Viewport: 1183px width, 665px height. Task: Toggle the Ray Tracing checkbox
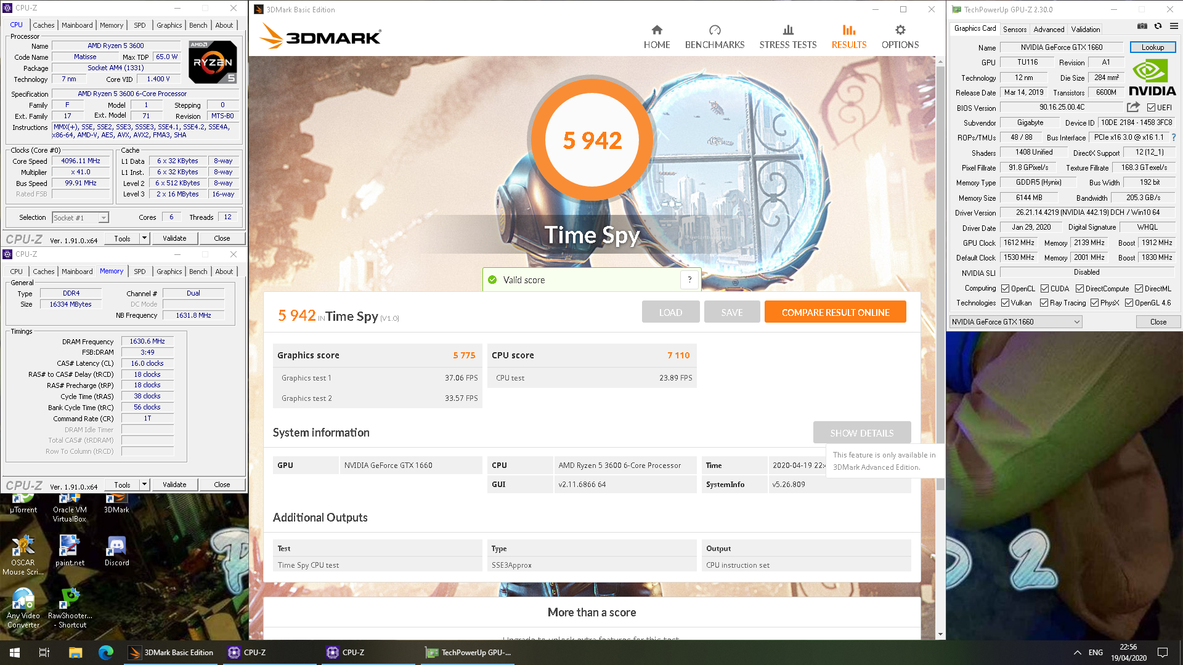click(1044, 303)
